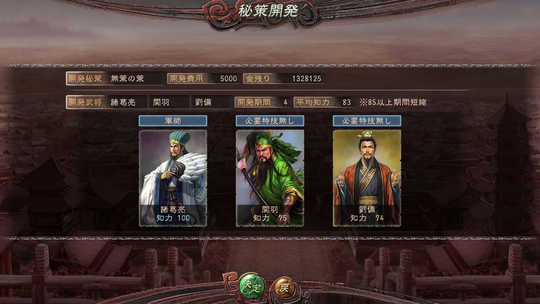Click the 必要特技無し label above 関羽
This screenshot has width=540, height=304.
pos(270,121)
